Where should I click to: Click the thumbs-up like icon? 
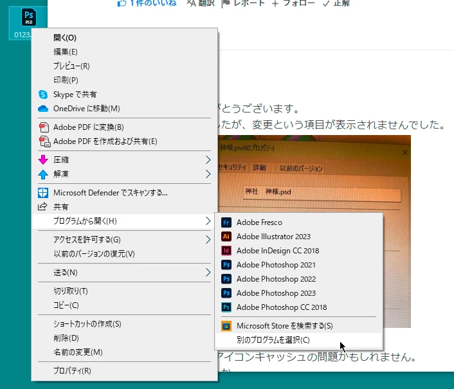coord(122,3)
